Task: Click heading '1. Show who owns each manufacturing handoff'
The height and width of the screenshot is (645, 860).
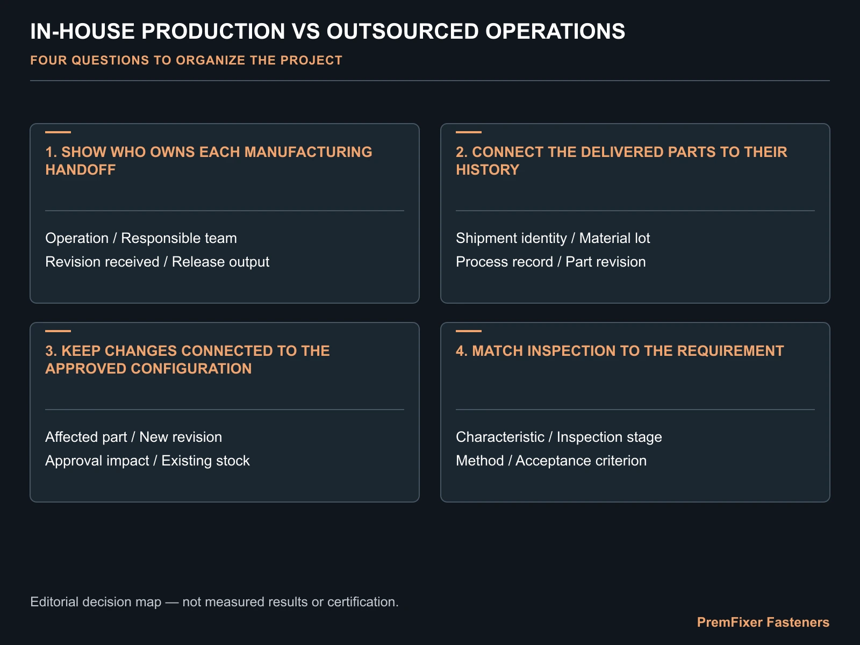Action: (209, 161)
